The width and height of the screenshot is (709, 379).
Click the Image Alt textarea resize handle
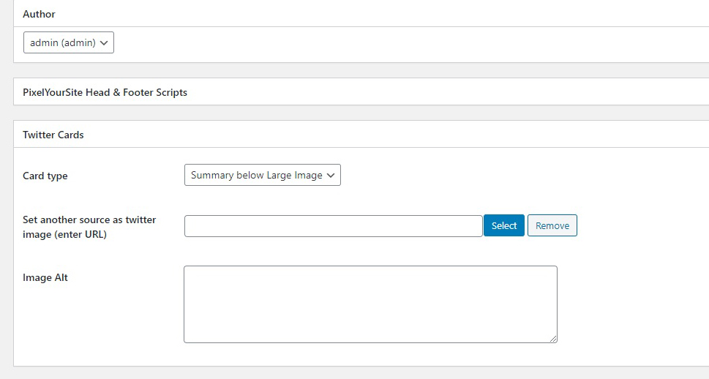coord(553,339)
